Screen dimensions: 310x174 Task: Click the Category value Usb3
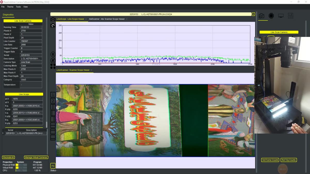pos(31,80)
